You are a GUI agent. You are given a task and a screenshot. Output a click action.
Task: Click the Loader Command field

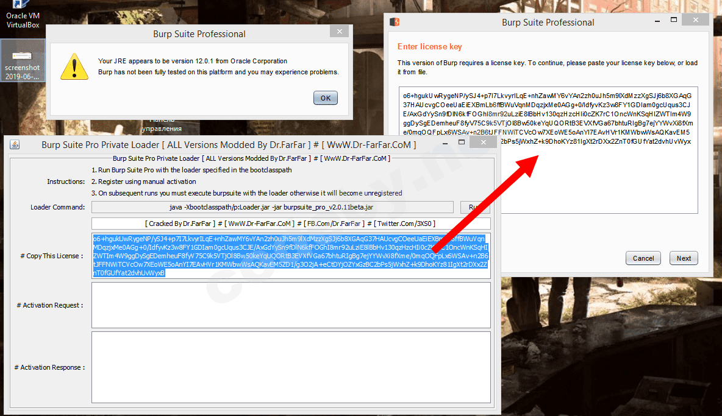click(x=273, y=207)
